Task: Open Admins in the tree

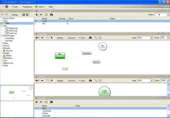Action: (9, 56)
